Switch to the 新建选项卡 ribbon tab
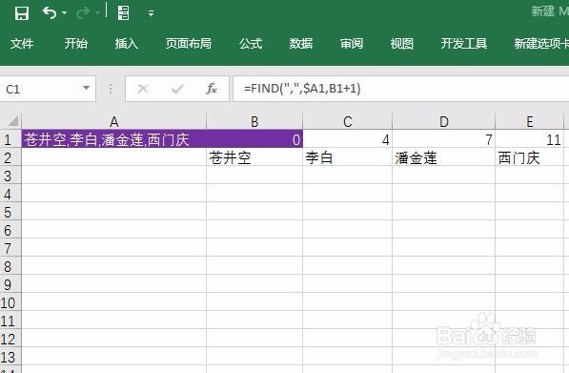569x373 pixels. point(541,44)
